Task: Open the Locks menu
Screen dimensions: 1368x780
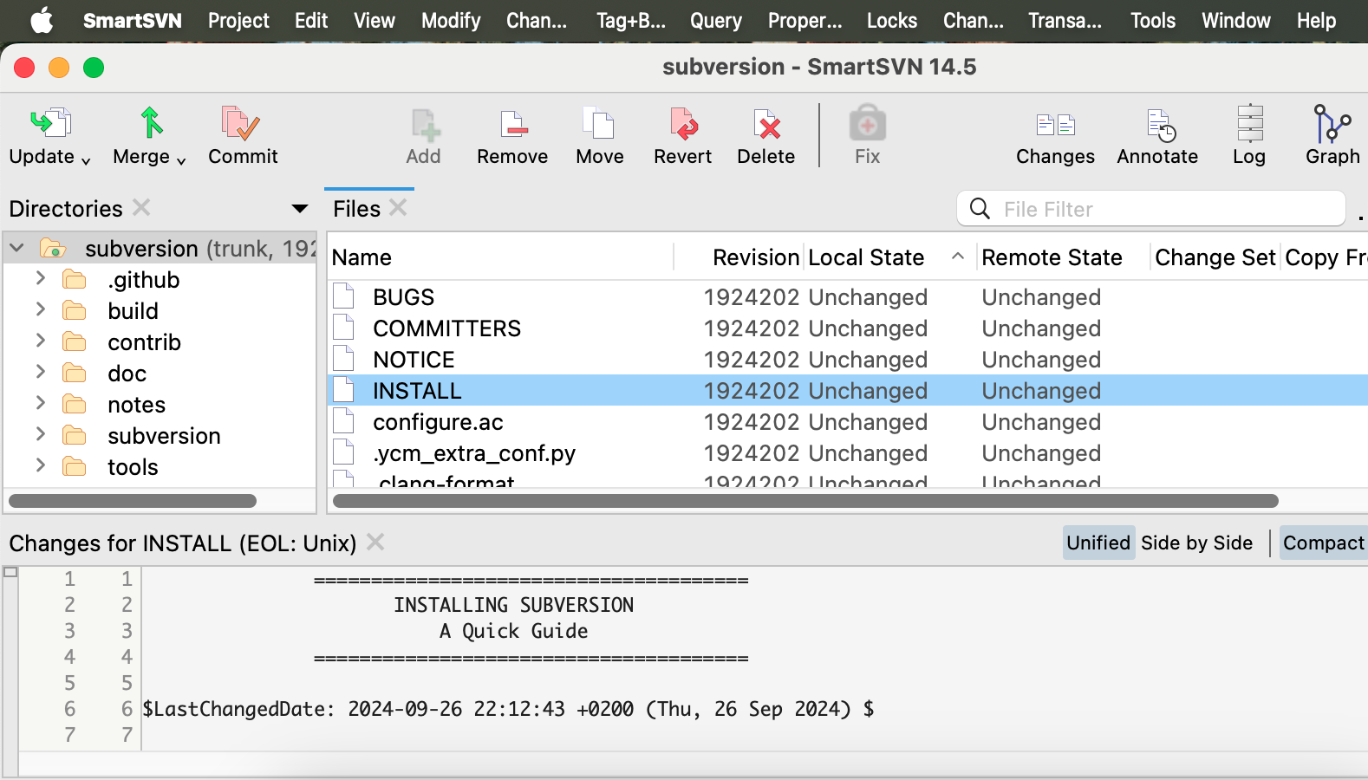Action: tap(891, 21)
